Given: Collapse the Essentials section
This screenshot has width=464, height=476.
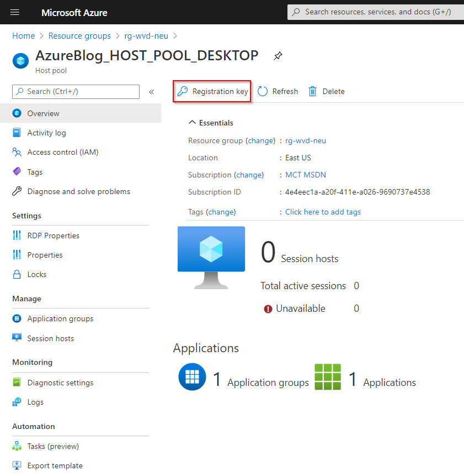Looking at the screenshot, I should point(193,122).
